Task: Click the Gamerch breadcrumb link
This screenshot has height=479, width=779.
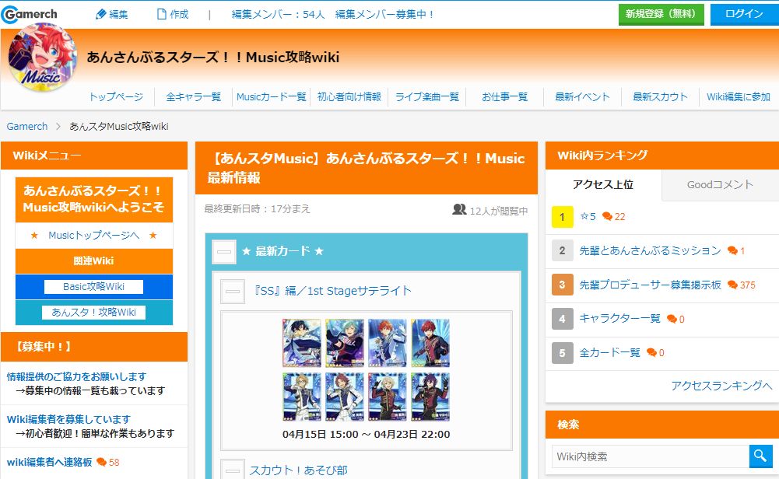Action: 27,127
